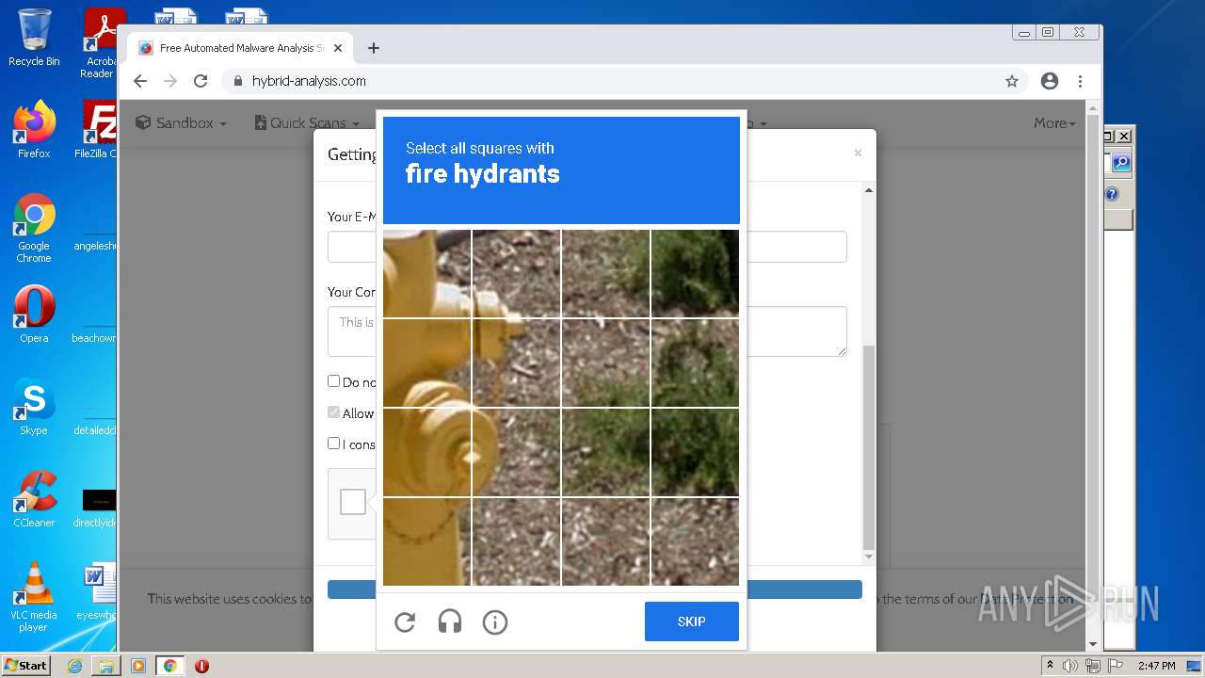View site lock security info

point(237,81)
